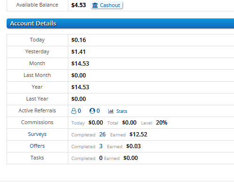The image size is (234, 185).
Task: Click the Account Details header bar
Action: coord(120,24)
